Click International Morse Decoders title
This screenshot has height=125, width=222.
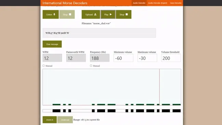[x=65, y=3]
